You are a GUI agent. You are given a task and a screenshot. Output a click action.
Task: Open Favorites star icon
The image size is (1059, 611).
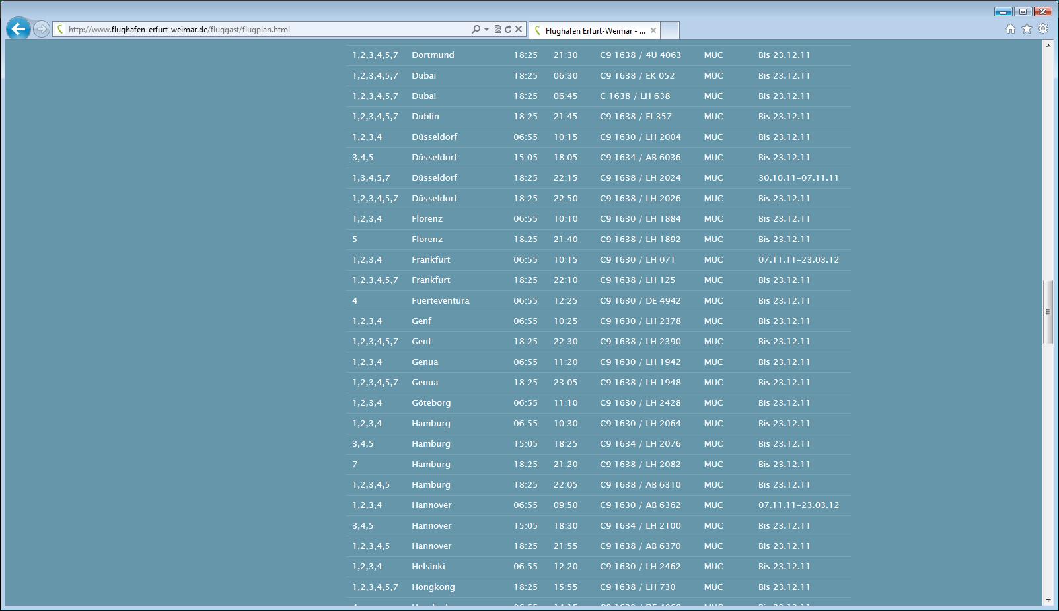point(1027,28)
